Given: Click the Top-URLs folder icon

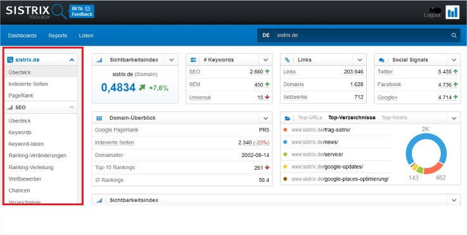Looking at the screenshot, I should click(x=288, y=118).
